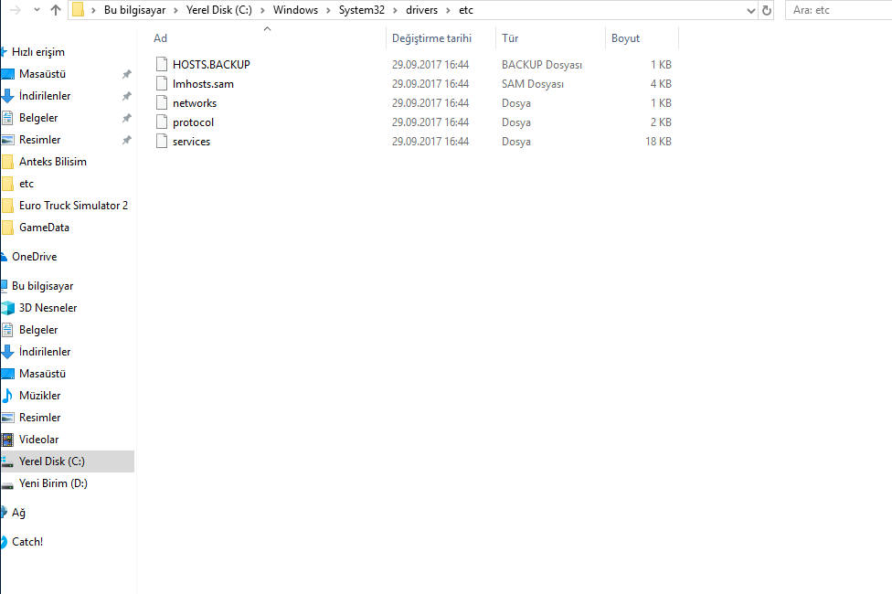This screenshot has width=892, height=594.
Task: Click the services file name
Action: 191,142
